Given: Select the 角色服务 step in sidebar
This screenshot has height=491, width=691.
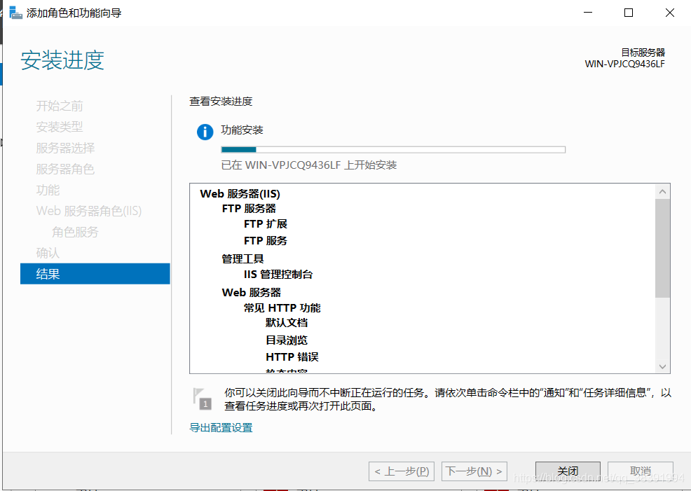Looking at the screenshot, I should click(76, 232).
